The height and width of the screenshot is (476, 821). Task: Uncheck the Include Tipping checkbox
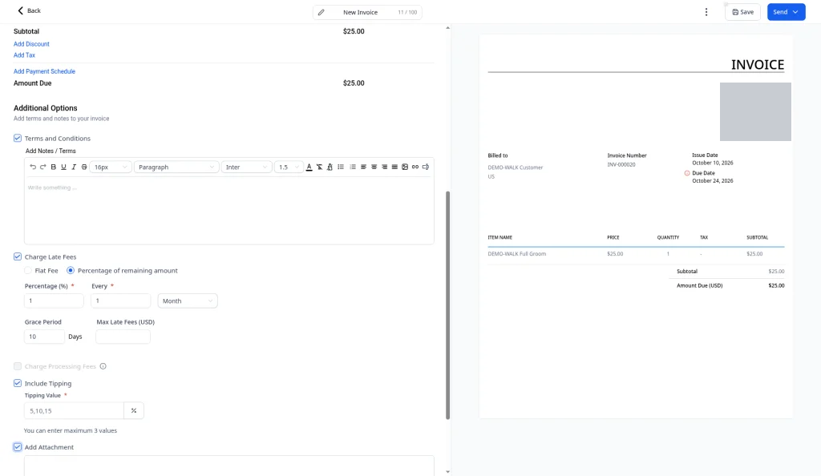18,383
